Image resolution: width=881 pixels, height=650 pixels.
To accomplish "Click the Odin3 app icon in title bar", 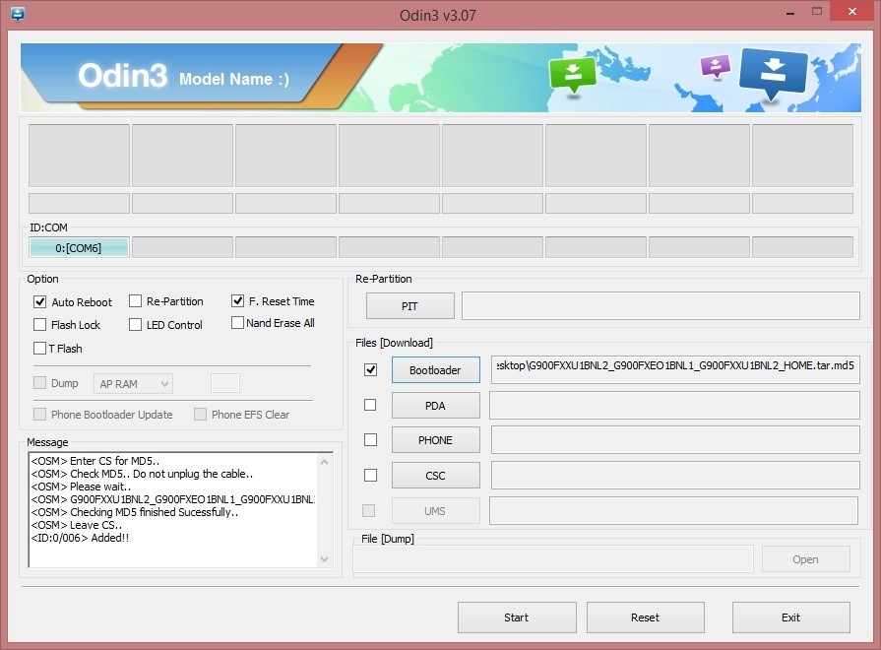I will [x=18, y=14].
